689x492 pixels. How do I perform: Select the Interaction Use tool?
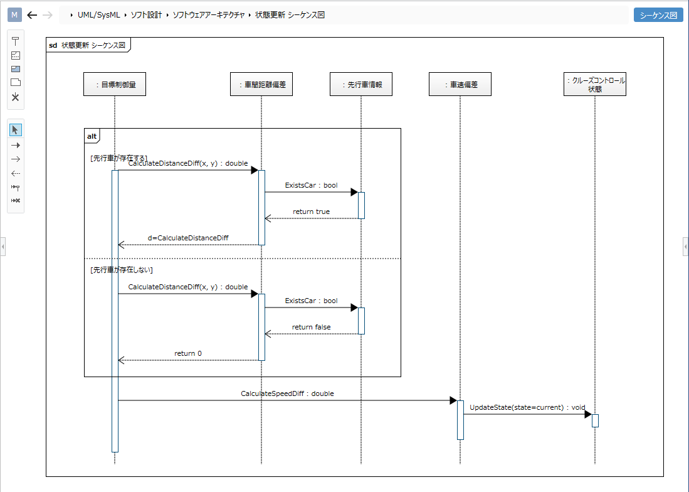click(x=16, y=69)
